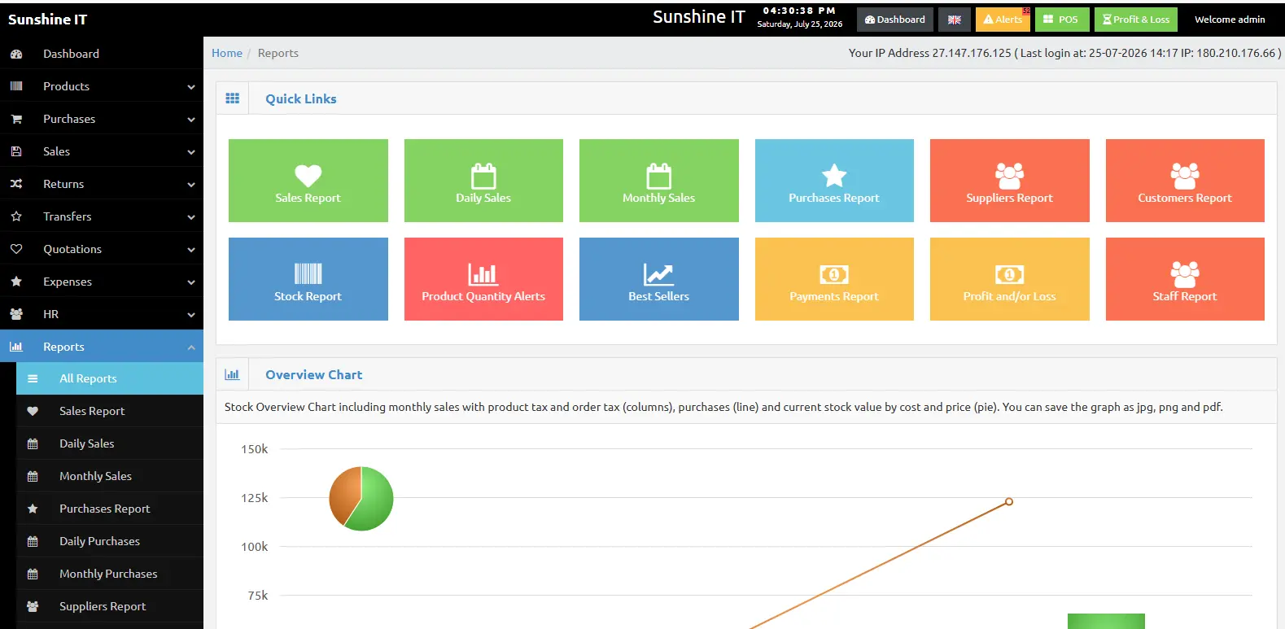Image resolution: width=1285 pixels, height=629 pixels.
Task: Expand the Quotations menu chevron
Action: click(x=191, y=250)
